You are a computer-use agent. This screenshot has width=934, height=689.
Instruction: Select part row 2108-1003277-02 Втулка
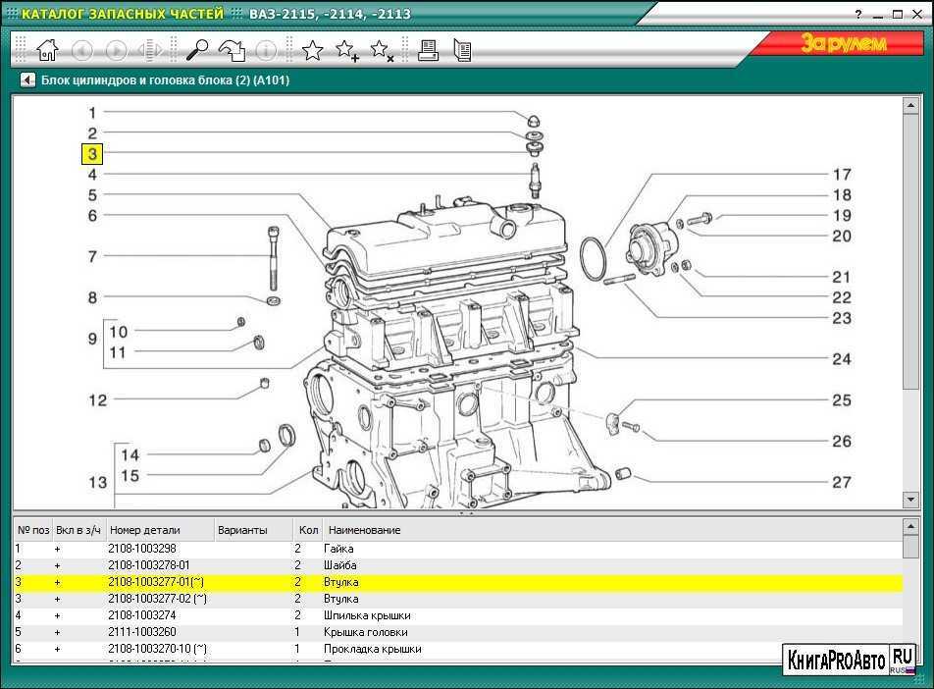click(x=458, y=599)
